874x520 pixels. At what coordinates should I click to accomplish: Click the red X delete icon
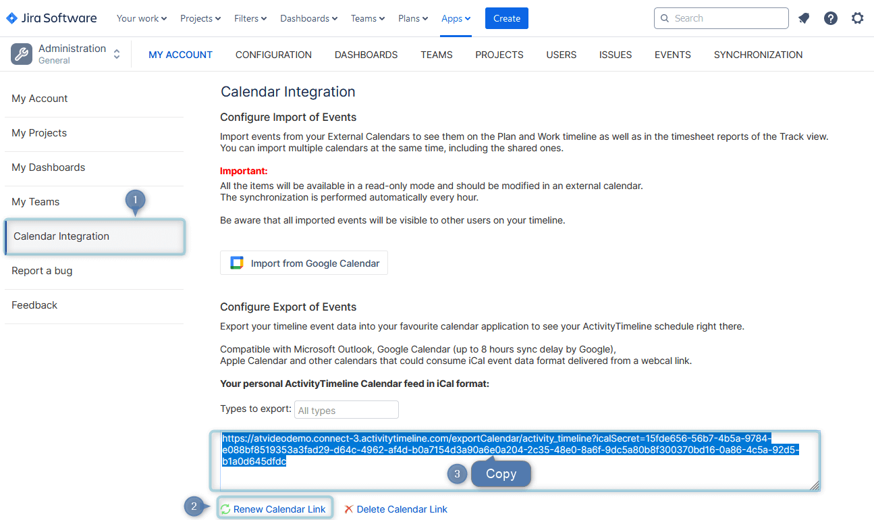point(349,509)
